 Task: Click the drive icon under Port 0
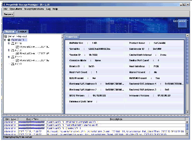pyautogui.click(x=17, y=47)
